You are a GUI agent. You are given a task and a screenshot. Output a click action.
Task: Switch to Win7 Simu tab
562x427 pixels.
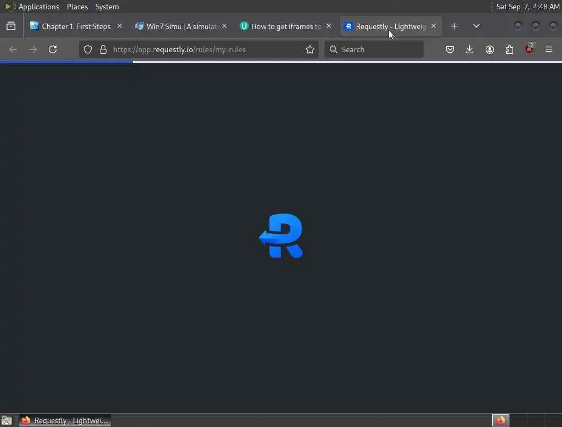(180, 26)
